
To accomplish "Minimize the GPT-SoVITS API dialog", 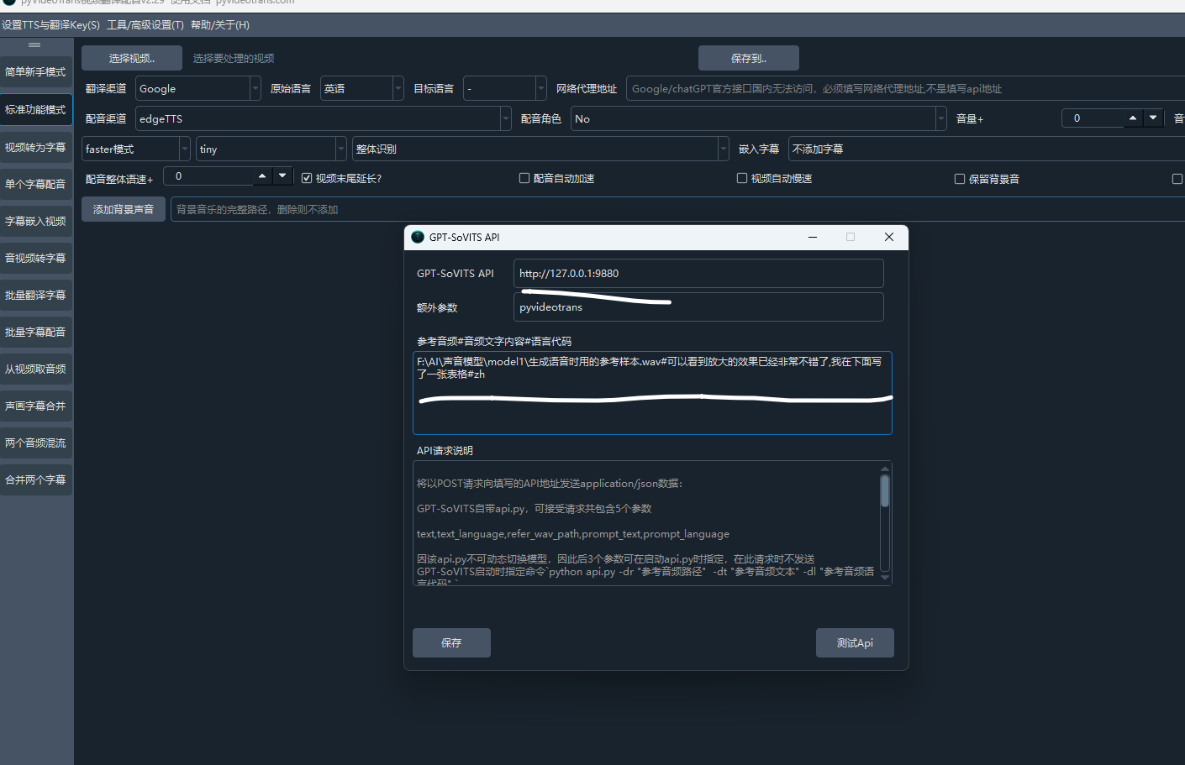I will 813,237.
